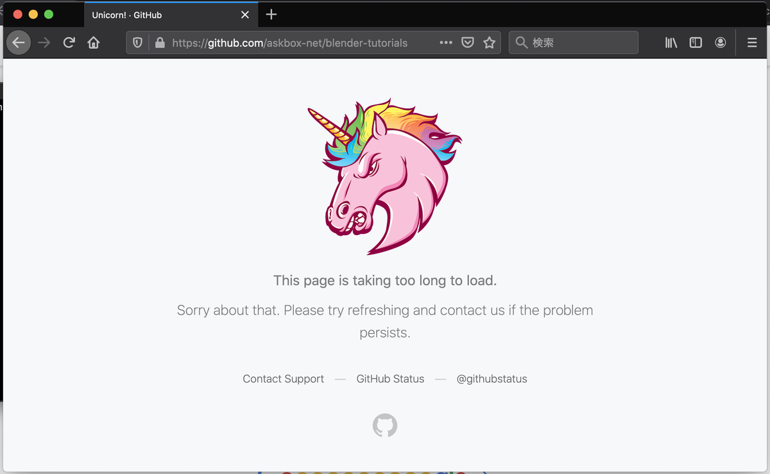This screenshot has height=474, width=770.
Task: Go back to the previous page
Action: coord(19,43)
